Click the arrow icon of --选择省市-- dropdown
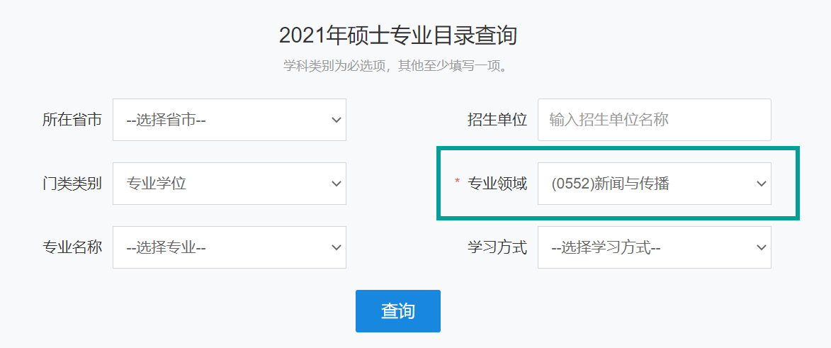This screenshot has height=348, width=831. click(x=337, y=120)
